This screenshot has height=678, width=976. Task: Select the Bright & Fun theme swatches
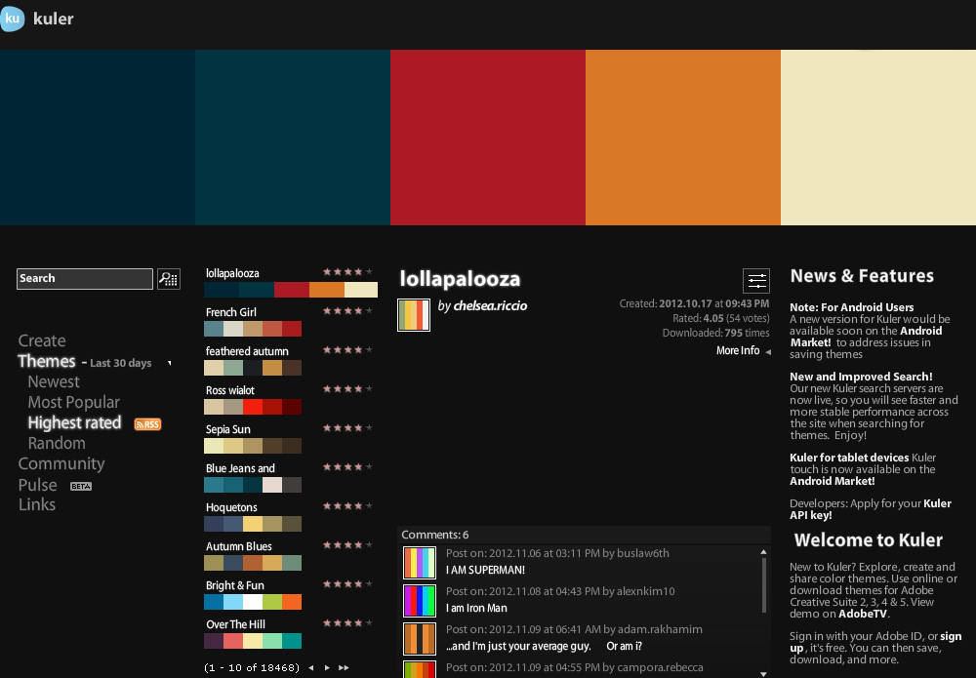(253, 602)
